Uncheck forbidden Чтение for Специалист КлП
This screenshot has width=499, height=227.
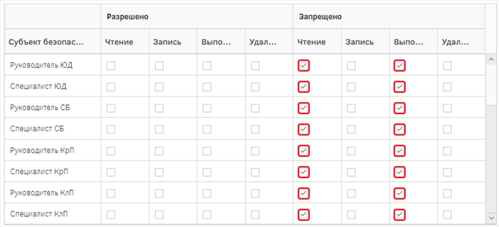pyautogui.click(x=303, y=215)
